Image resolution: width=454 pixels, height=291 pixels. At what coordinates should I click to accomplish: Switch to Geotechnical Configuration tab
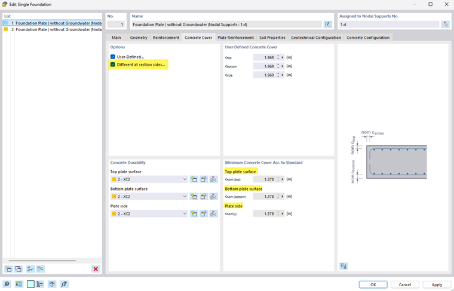pyautogui.click(x=316, y=38)
